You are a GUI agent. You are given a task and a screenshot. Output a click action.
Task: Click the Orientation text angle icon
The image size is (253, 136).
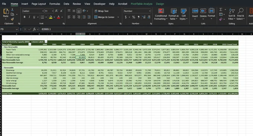(x=84, y=11)
